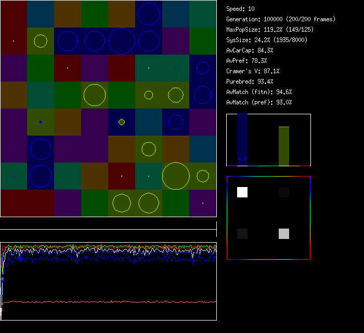Click the Speed: 10 readout

tap(240, 9)
